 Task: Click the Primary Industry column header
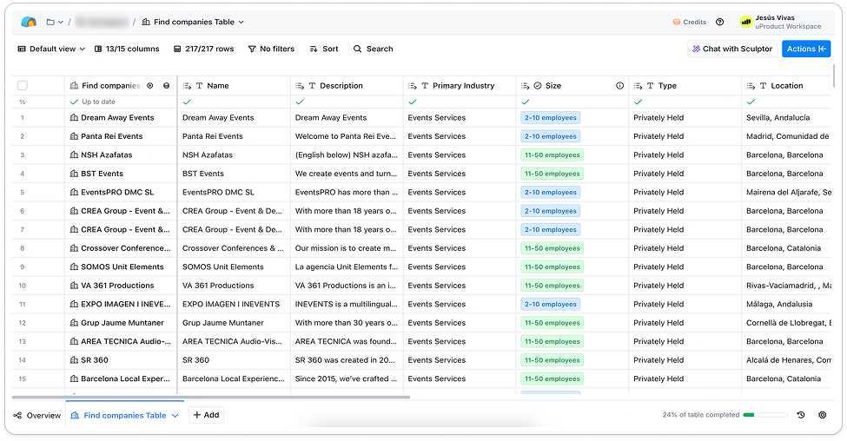point(460,85)
